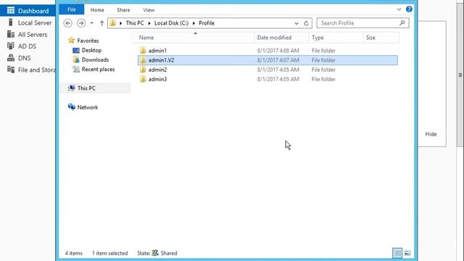Select the admin3 folder icon

click(143, 79)
